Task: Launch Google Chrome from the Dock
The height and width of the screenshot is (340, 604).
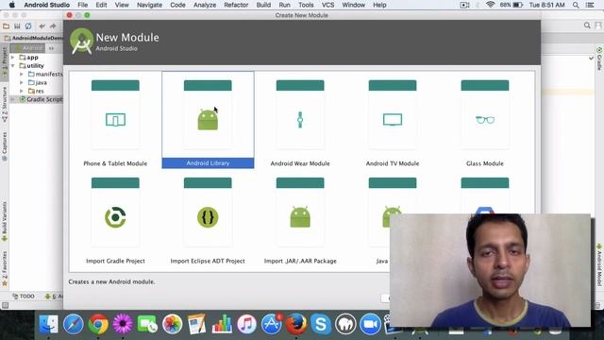Action: tap(98, 324)
